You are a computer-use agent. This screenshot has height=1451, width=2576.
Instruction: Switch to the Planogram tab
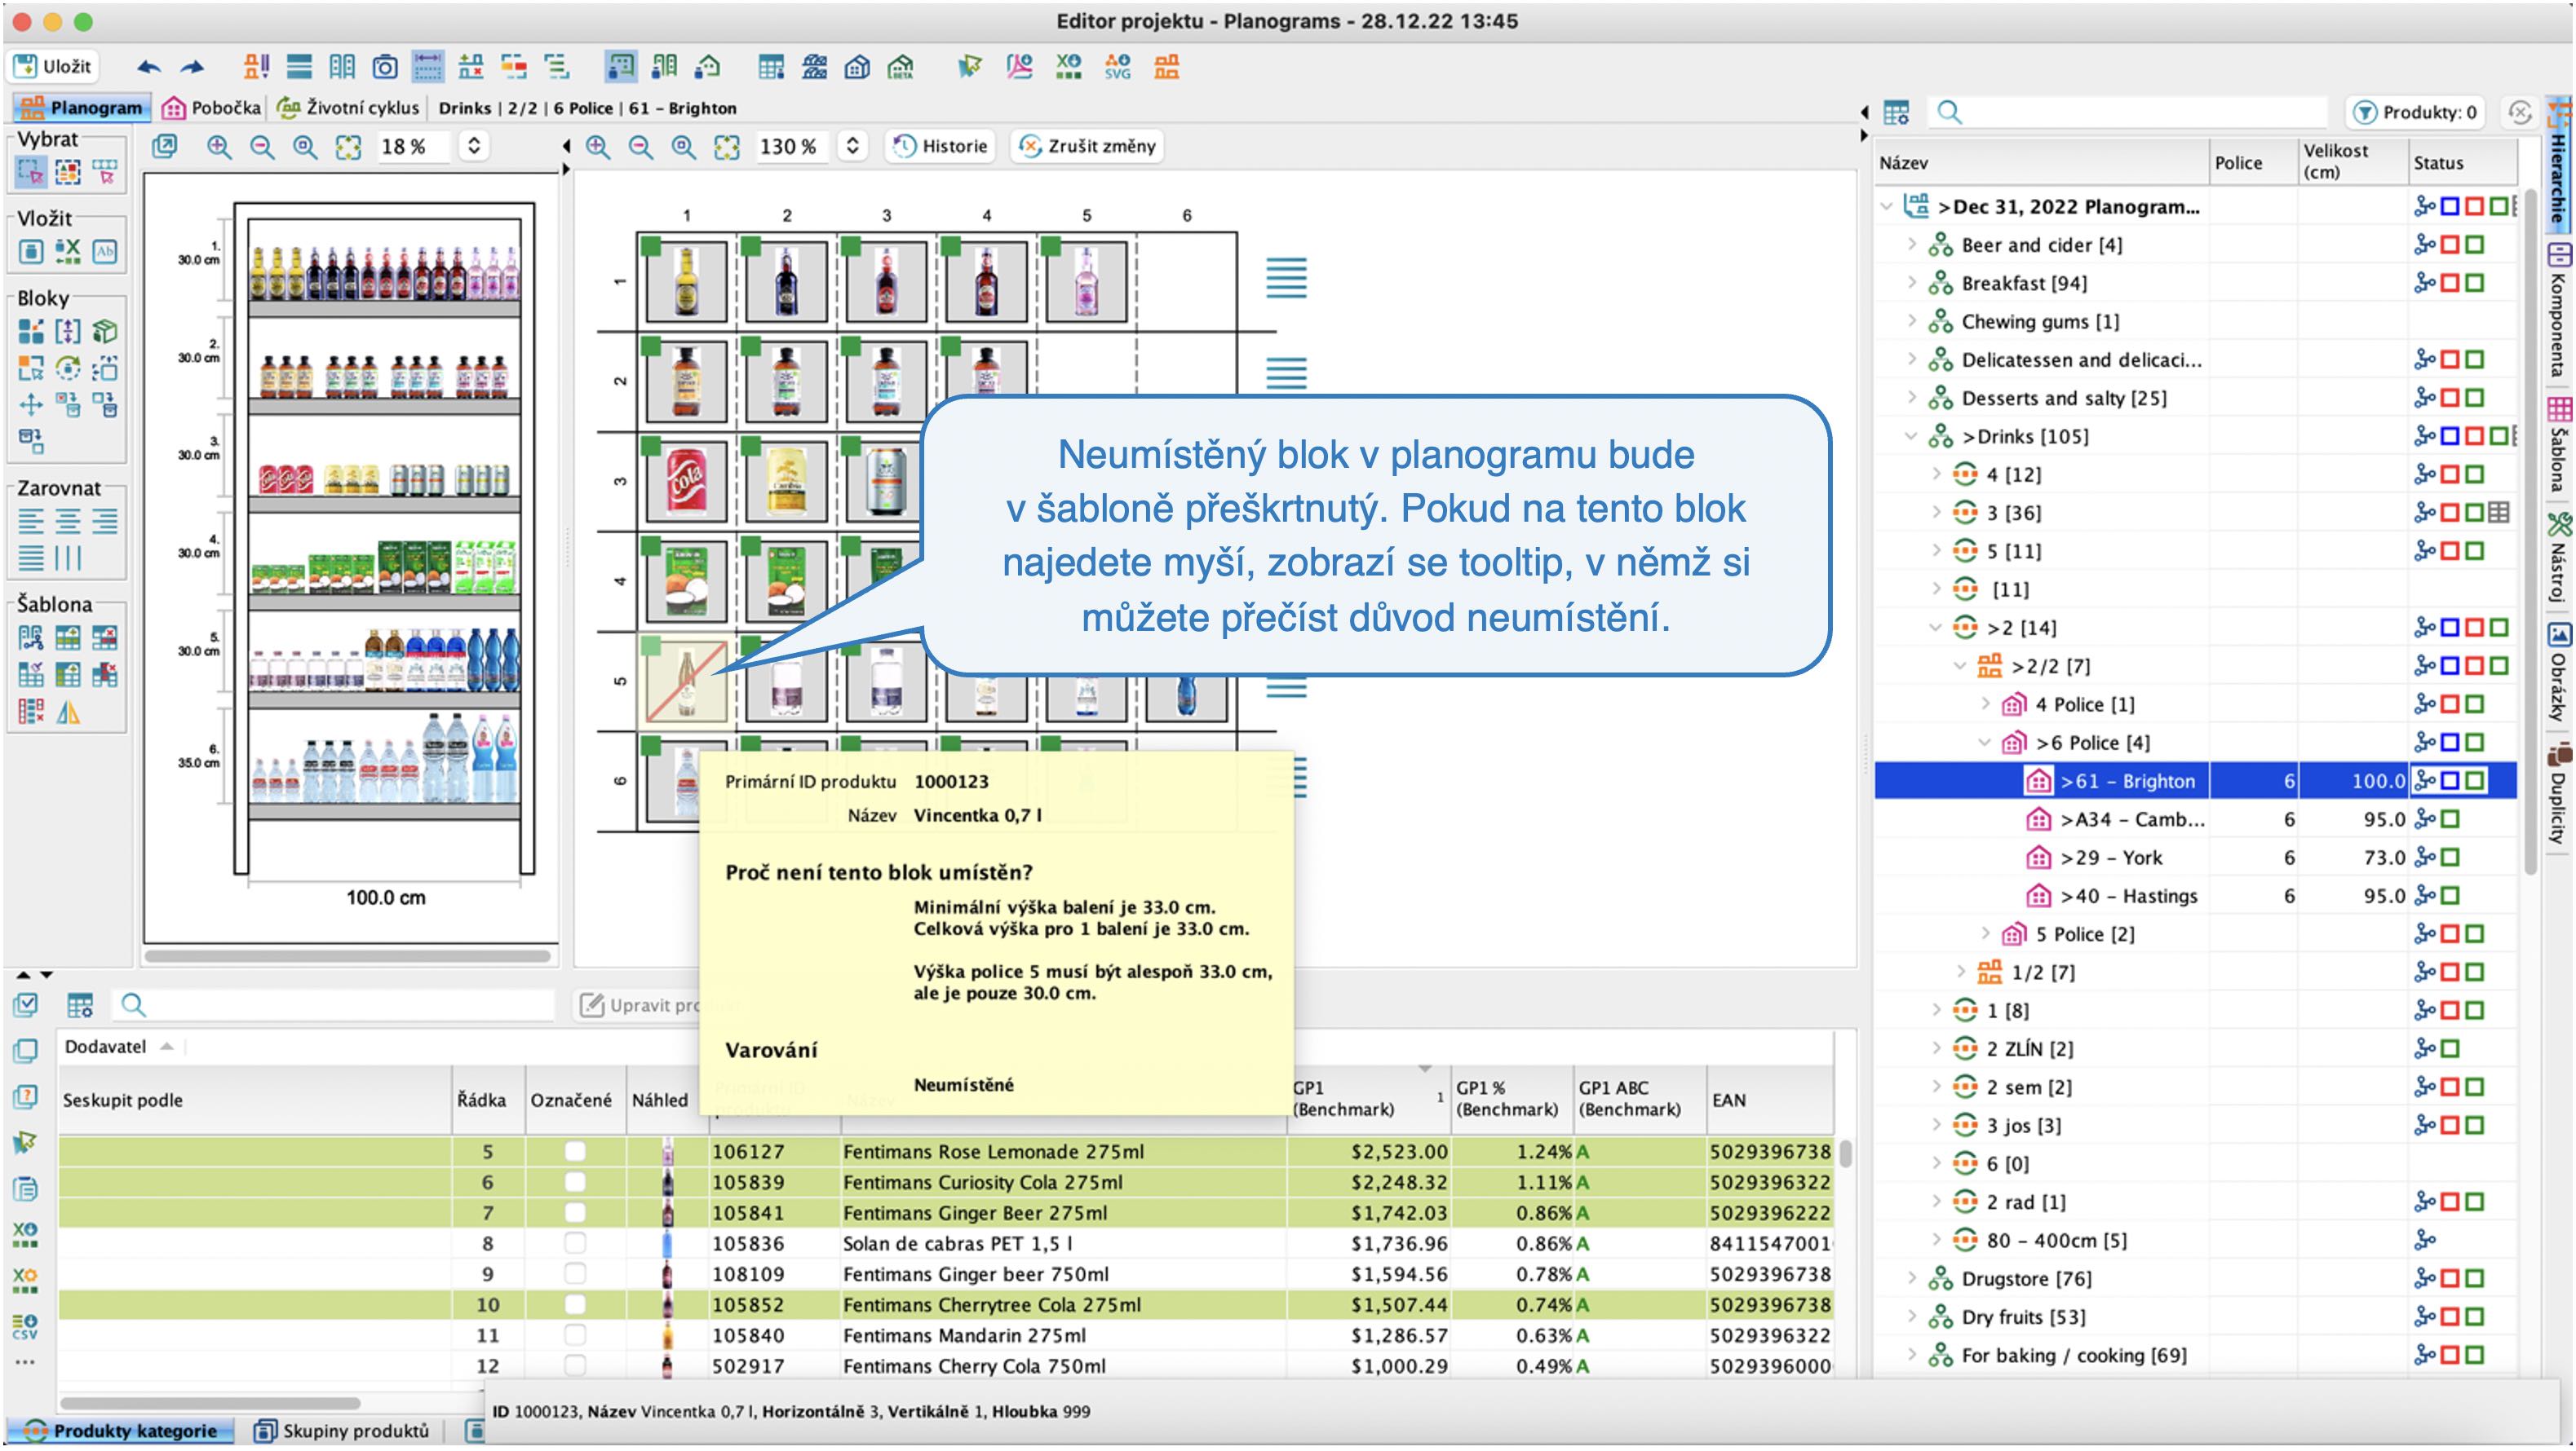82,107
